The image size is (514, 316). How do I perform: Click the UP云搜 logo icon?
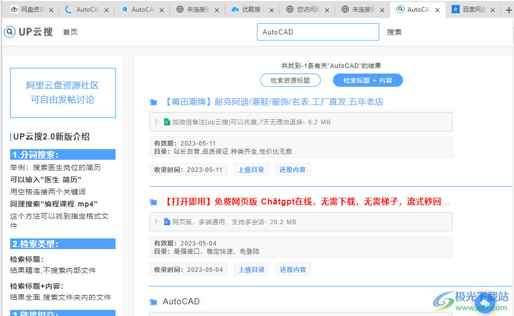(10, 32)
